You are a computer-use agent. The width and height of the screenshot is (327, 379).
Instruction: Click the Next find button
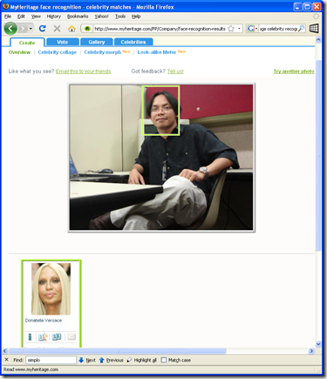[87, 360]
